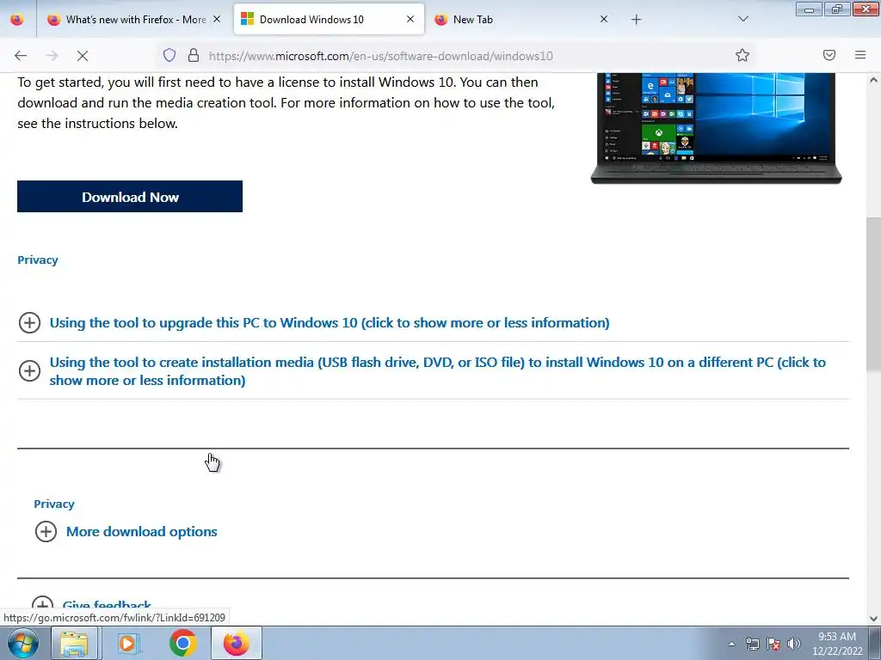Close the Download Windows 10 tab

(x=410, y=19)
